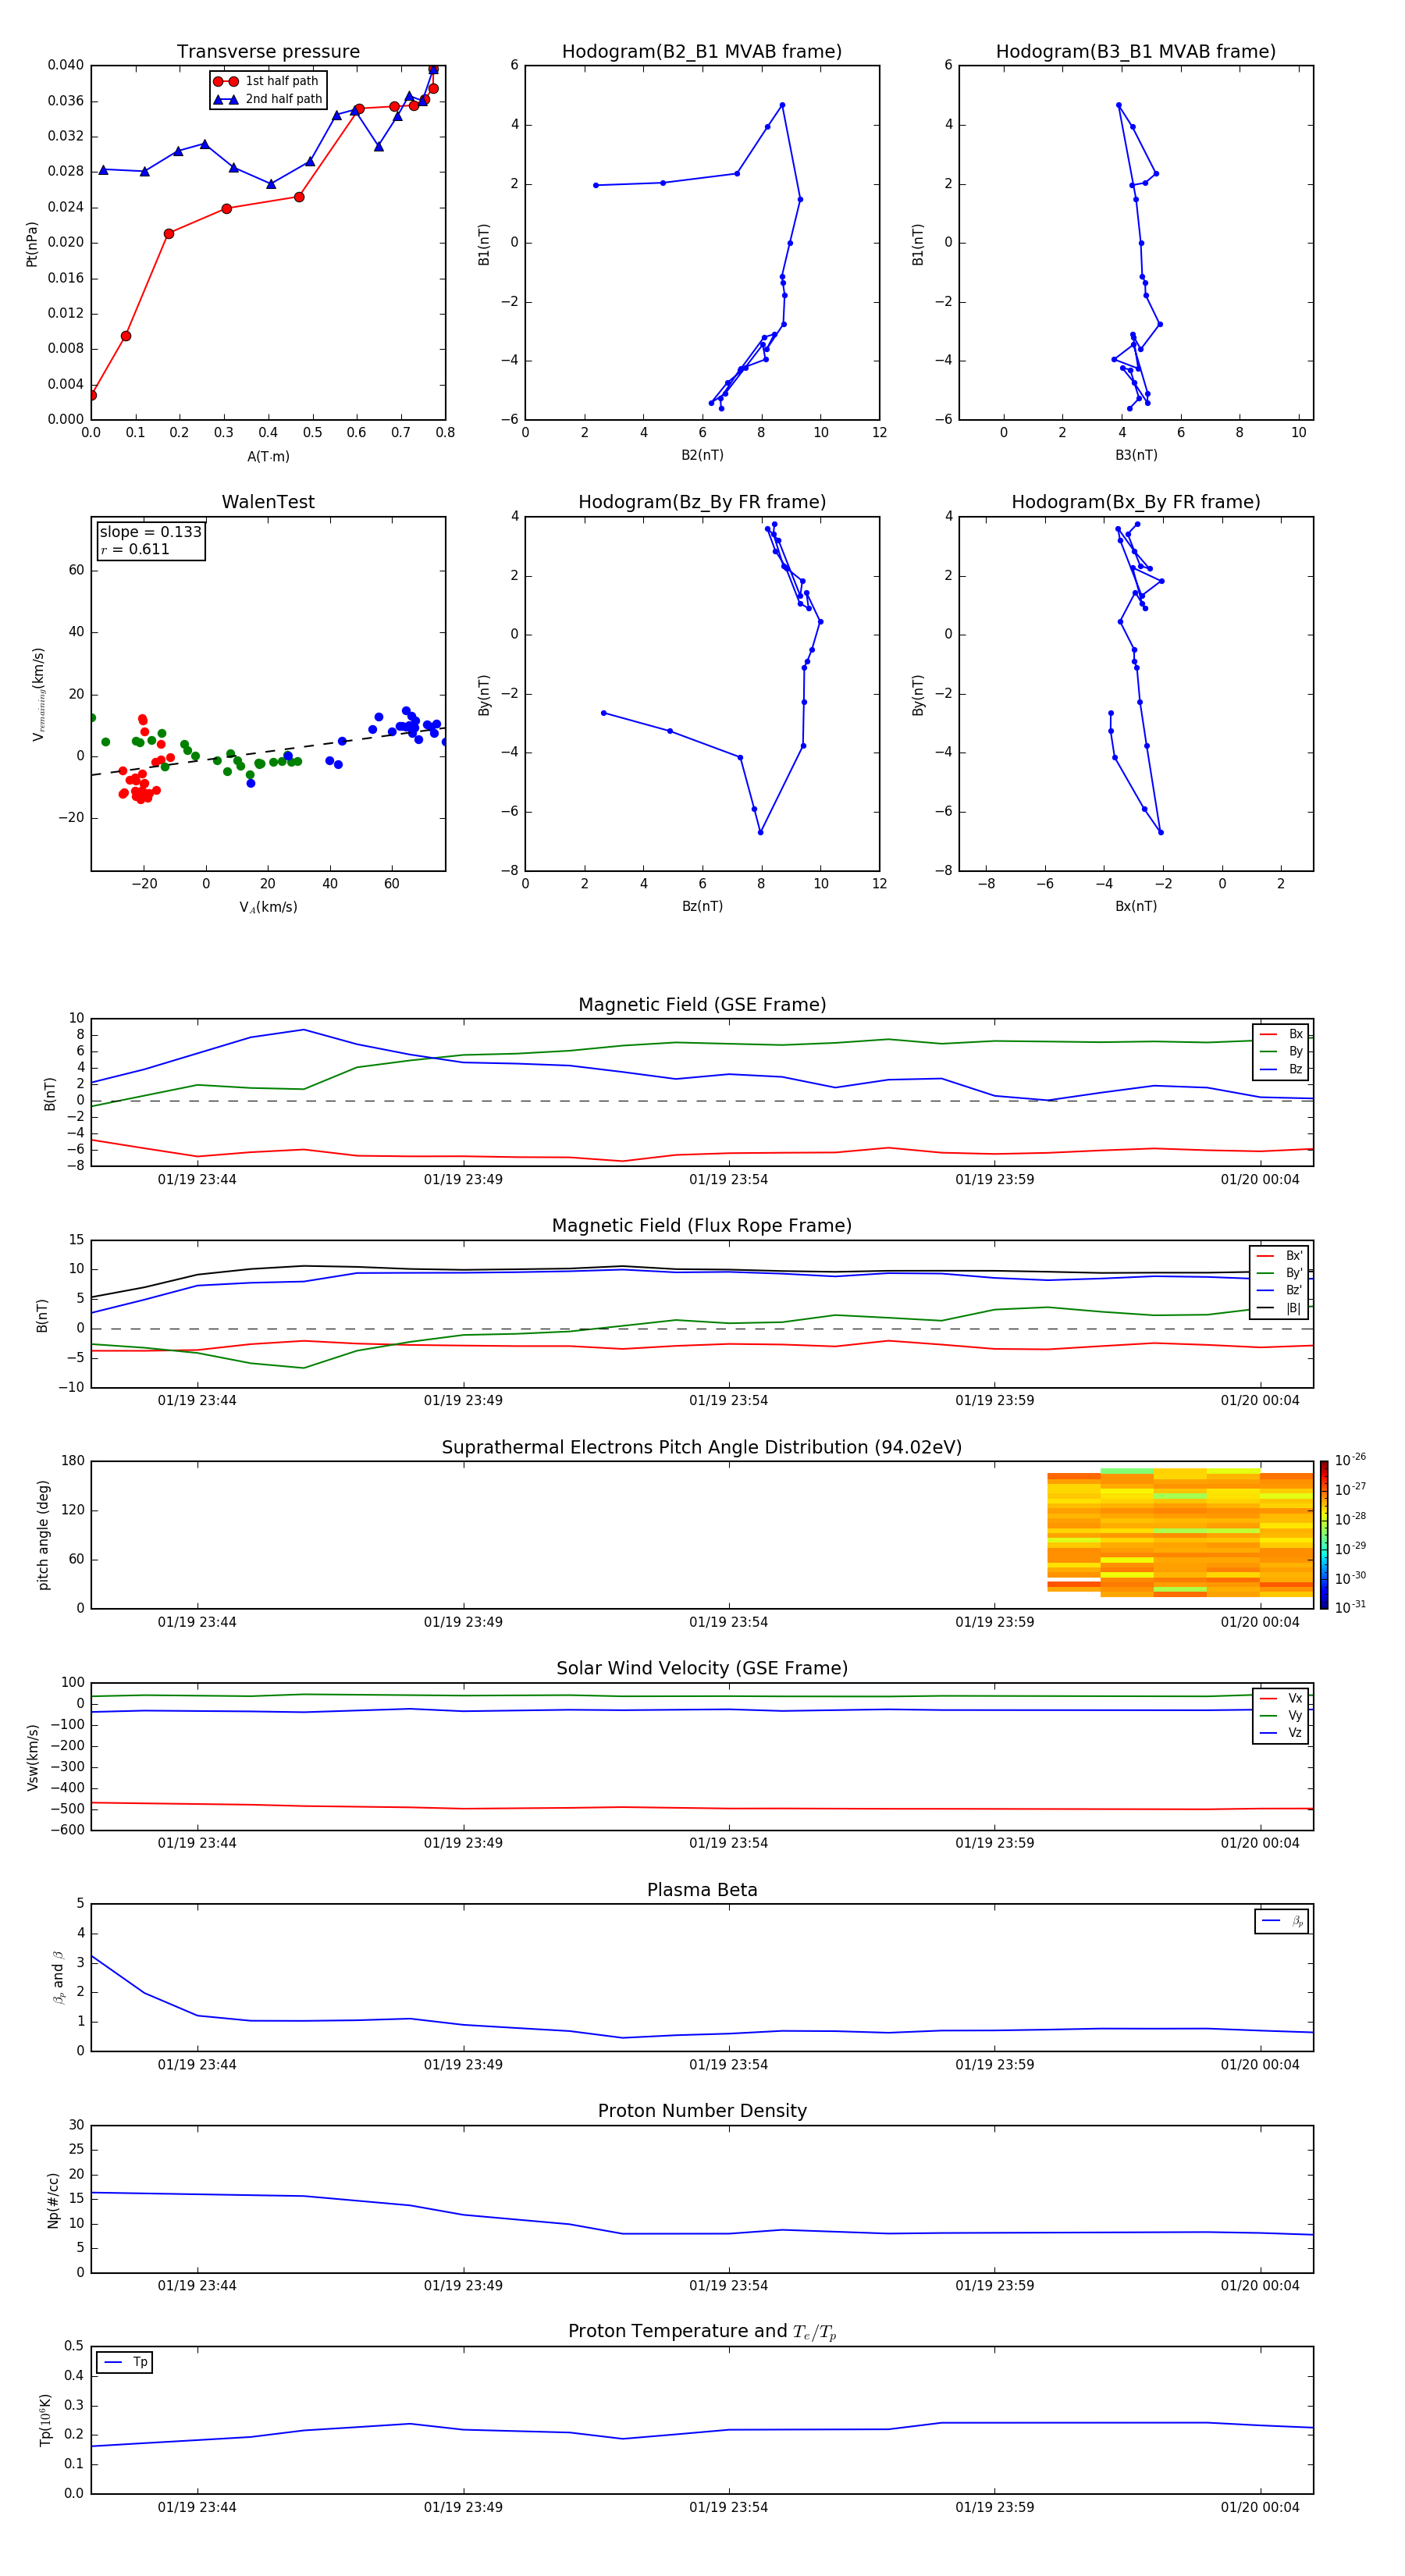Click 'Pt(nPa)' y-axis label

(32, 244)
